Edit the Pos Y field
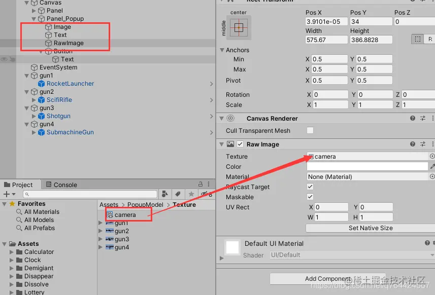435x295 pixels. pos(371,21)
